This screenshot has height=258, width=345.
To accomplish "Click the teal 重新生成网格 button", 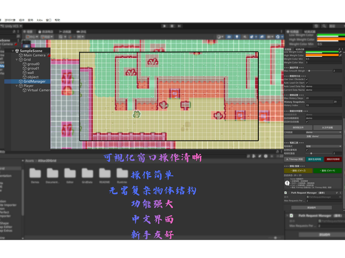I will tap(315, 159).
